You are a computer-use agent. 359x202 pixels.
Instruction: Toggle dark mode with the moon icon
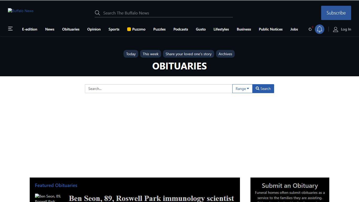310,29
